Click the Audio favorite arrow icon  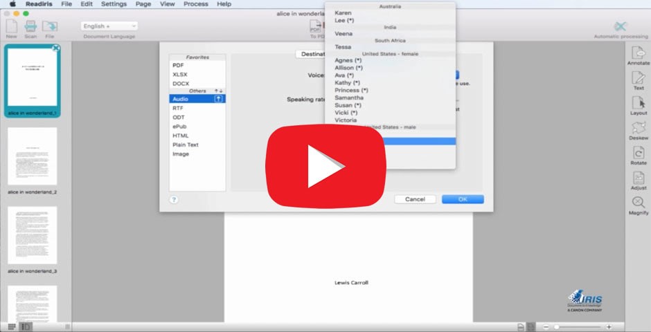click(x=219, y=99)
